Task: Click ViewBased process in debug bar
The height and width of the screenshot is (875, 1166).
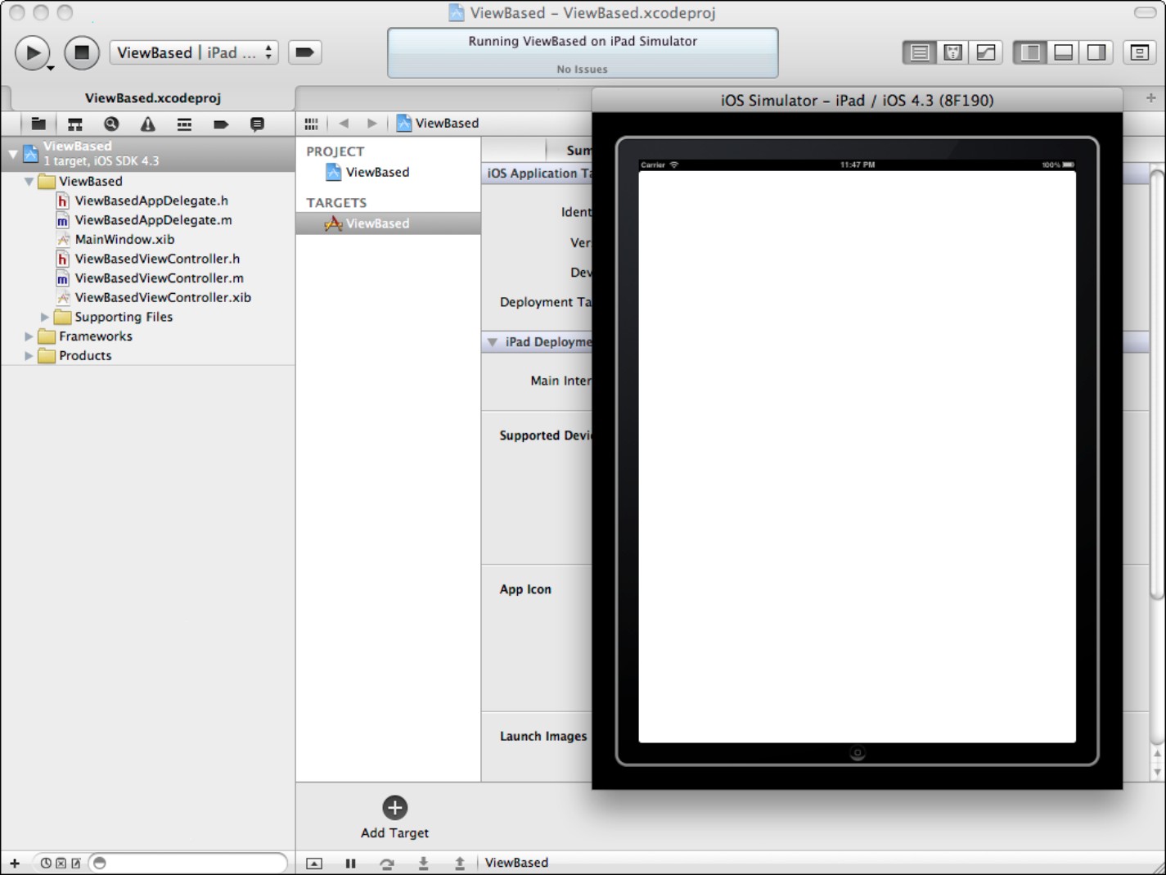Action: 516,863
